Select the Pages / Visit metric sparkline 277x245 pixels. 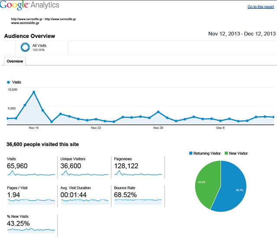coord(31,201)
